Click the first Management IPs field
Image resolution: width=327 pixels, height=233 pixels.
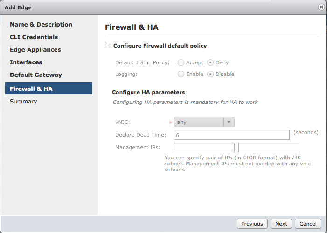204,147
